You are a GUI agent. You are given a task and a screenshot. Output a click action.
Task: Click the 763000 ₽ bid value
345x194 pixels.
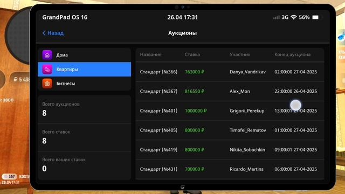[x=195, y=72]
